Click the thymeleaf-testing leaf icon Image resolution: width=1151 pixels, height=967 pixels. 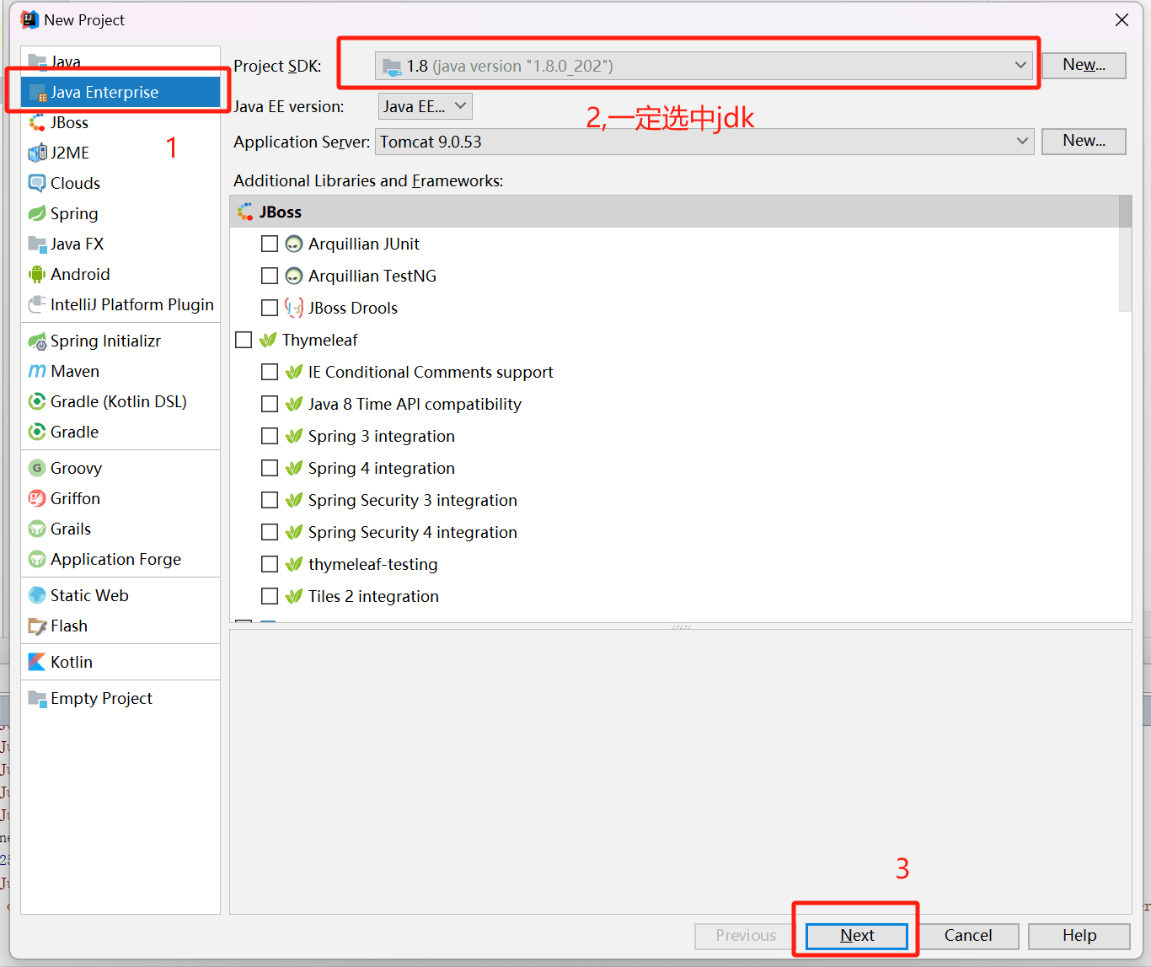point(294,565)
